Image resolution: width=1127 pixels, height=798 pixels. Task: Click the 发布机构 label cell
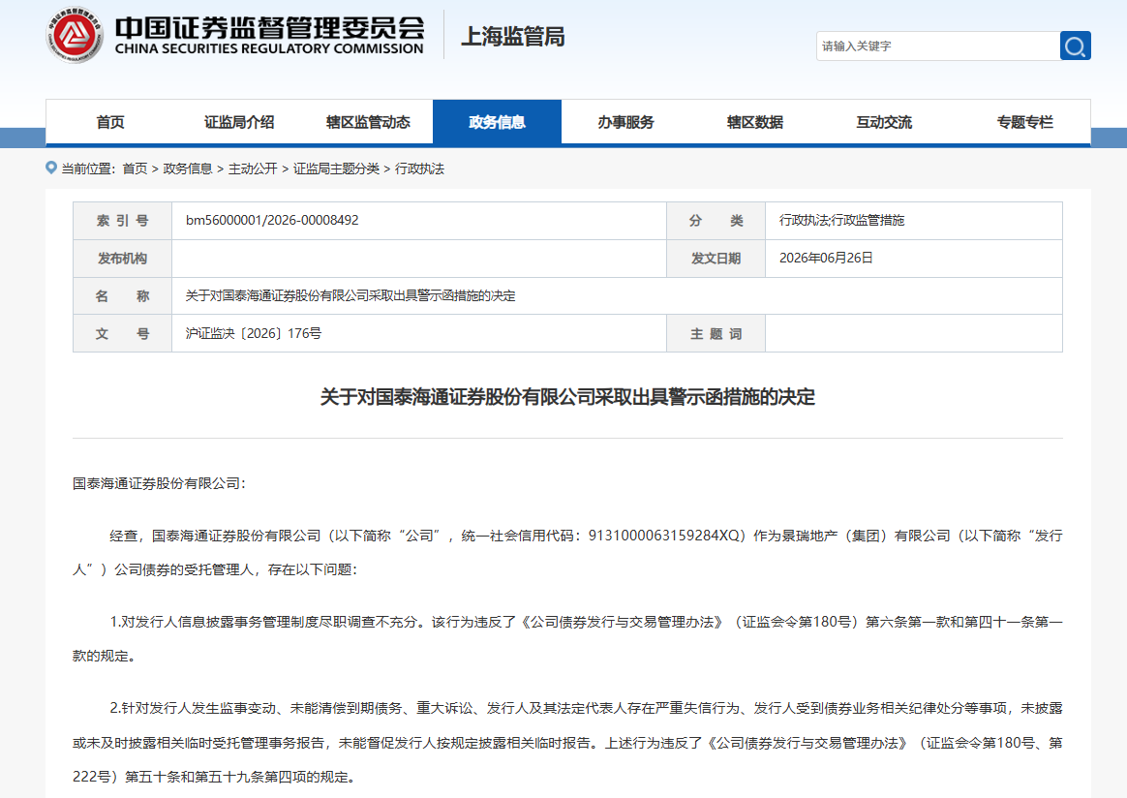[x=122, y=259]
